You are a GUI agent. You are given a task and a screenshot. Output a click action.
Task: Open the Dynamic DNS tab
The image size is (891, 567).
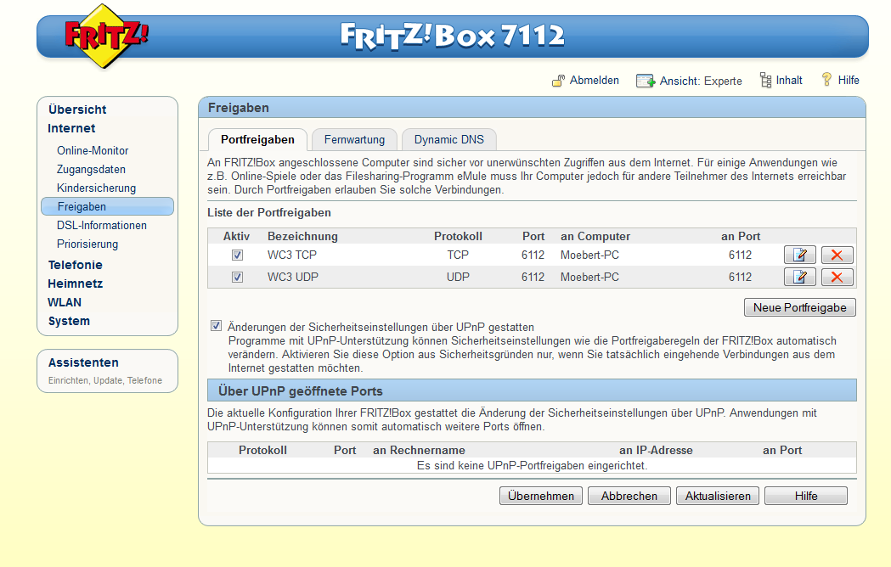[449, 140]
